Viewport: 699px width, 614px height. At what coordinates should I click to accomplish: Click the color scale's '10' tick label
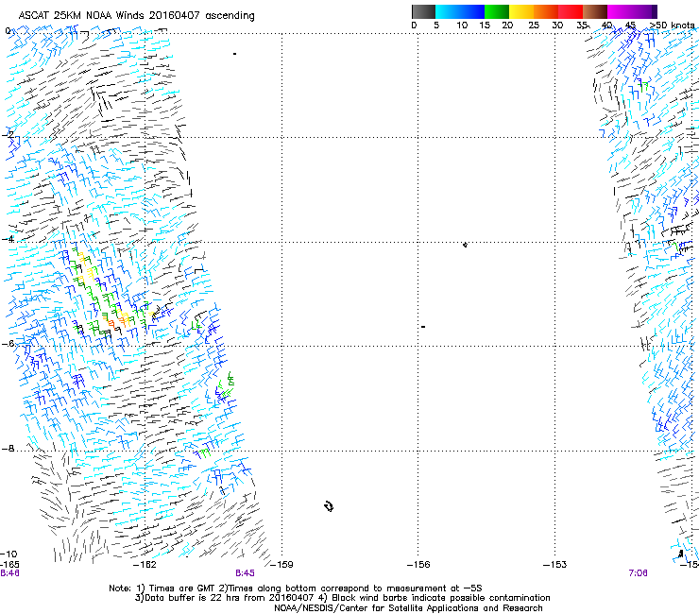click(x=462, y=25)
